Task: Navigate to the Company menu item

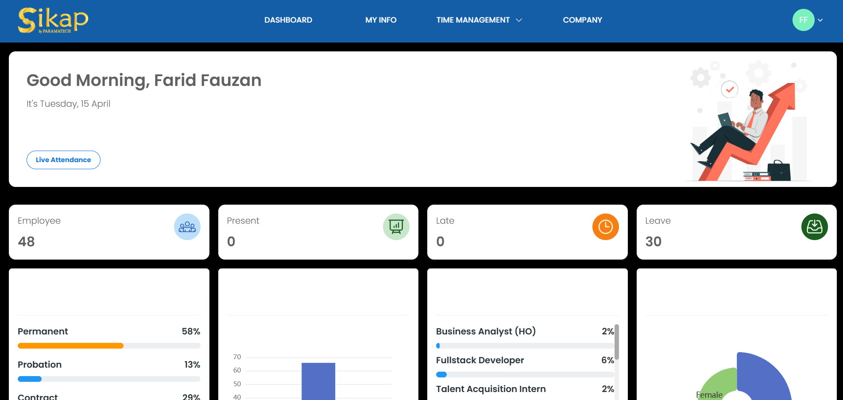Action: [x=582, y=20]
